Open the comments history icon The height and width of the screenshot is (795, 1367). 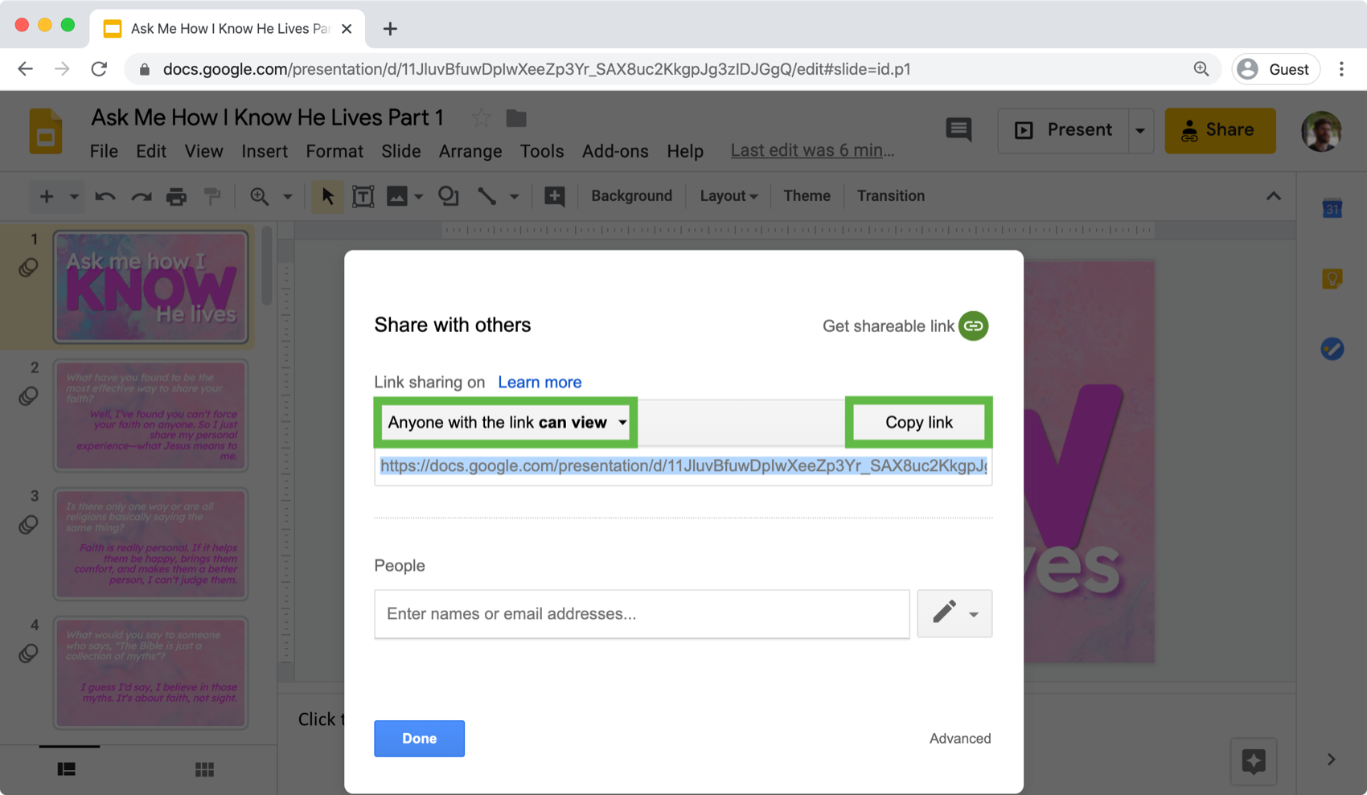959,129
